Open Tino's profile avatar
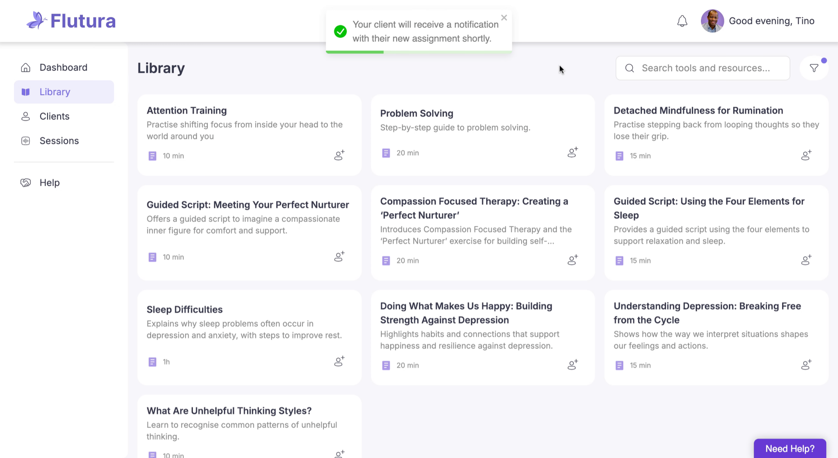This screenshot has width=838, height=458. pyautogui.click(x=712, y=21)
